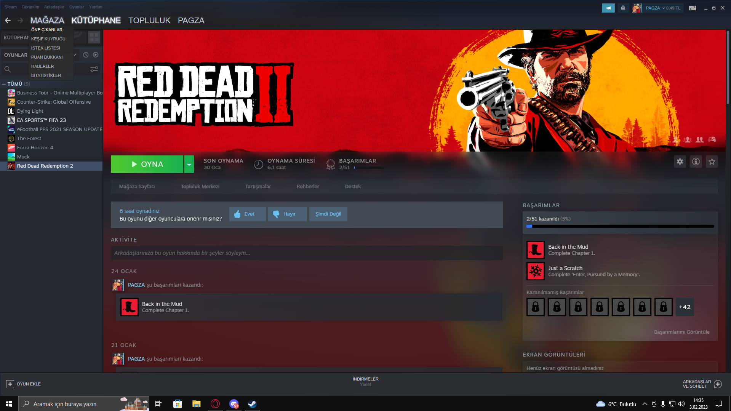Select PUAN DÜKKÂNI menu entry
The width and height of the screenshot is (731, 411).
click(47, 57)
